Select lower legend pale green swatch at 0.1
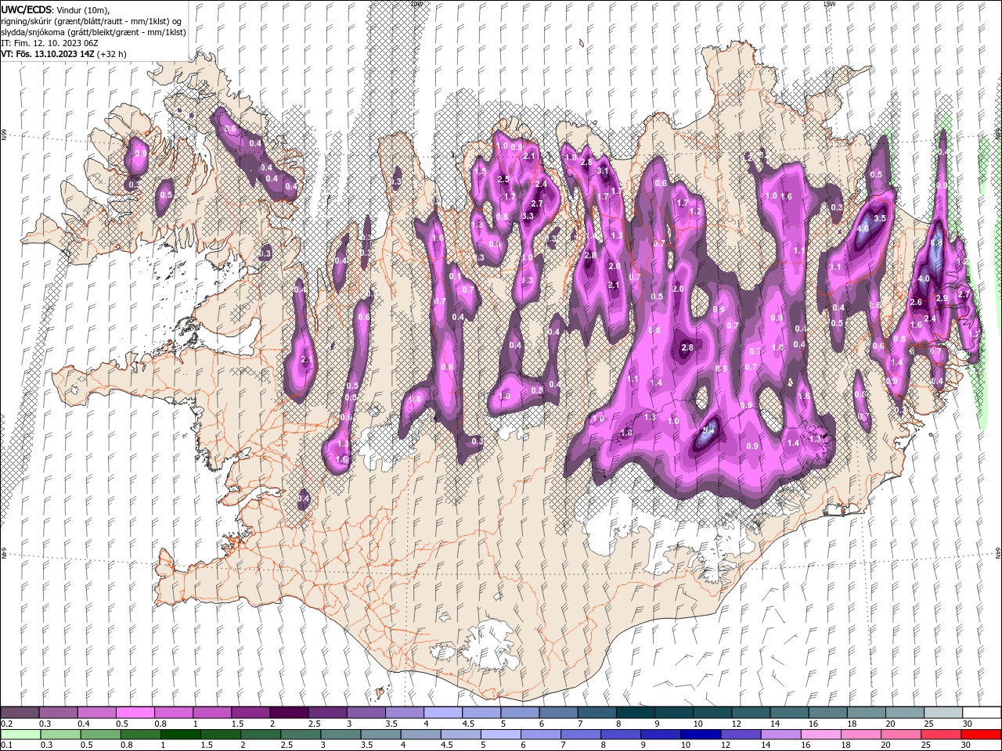Viewport: 1002px width, 751px height. pos(20,735)
